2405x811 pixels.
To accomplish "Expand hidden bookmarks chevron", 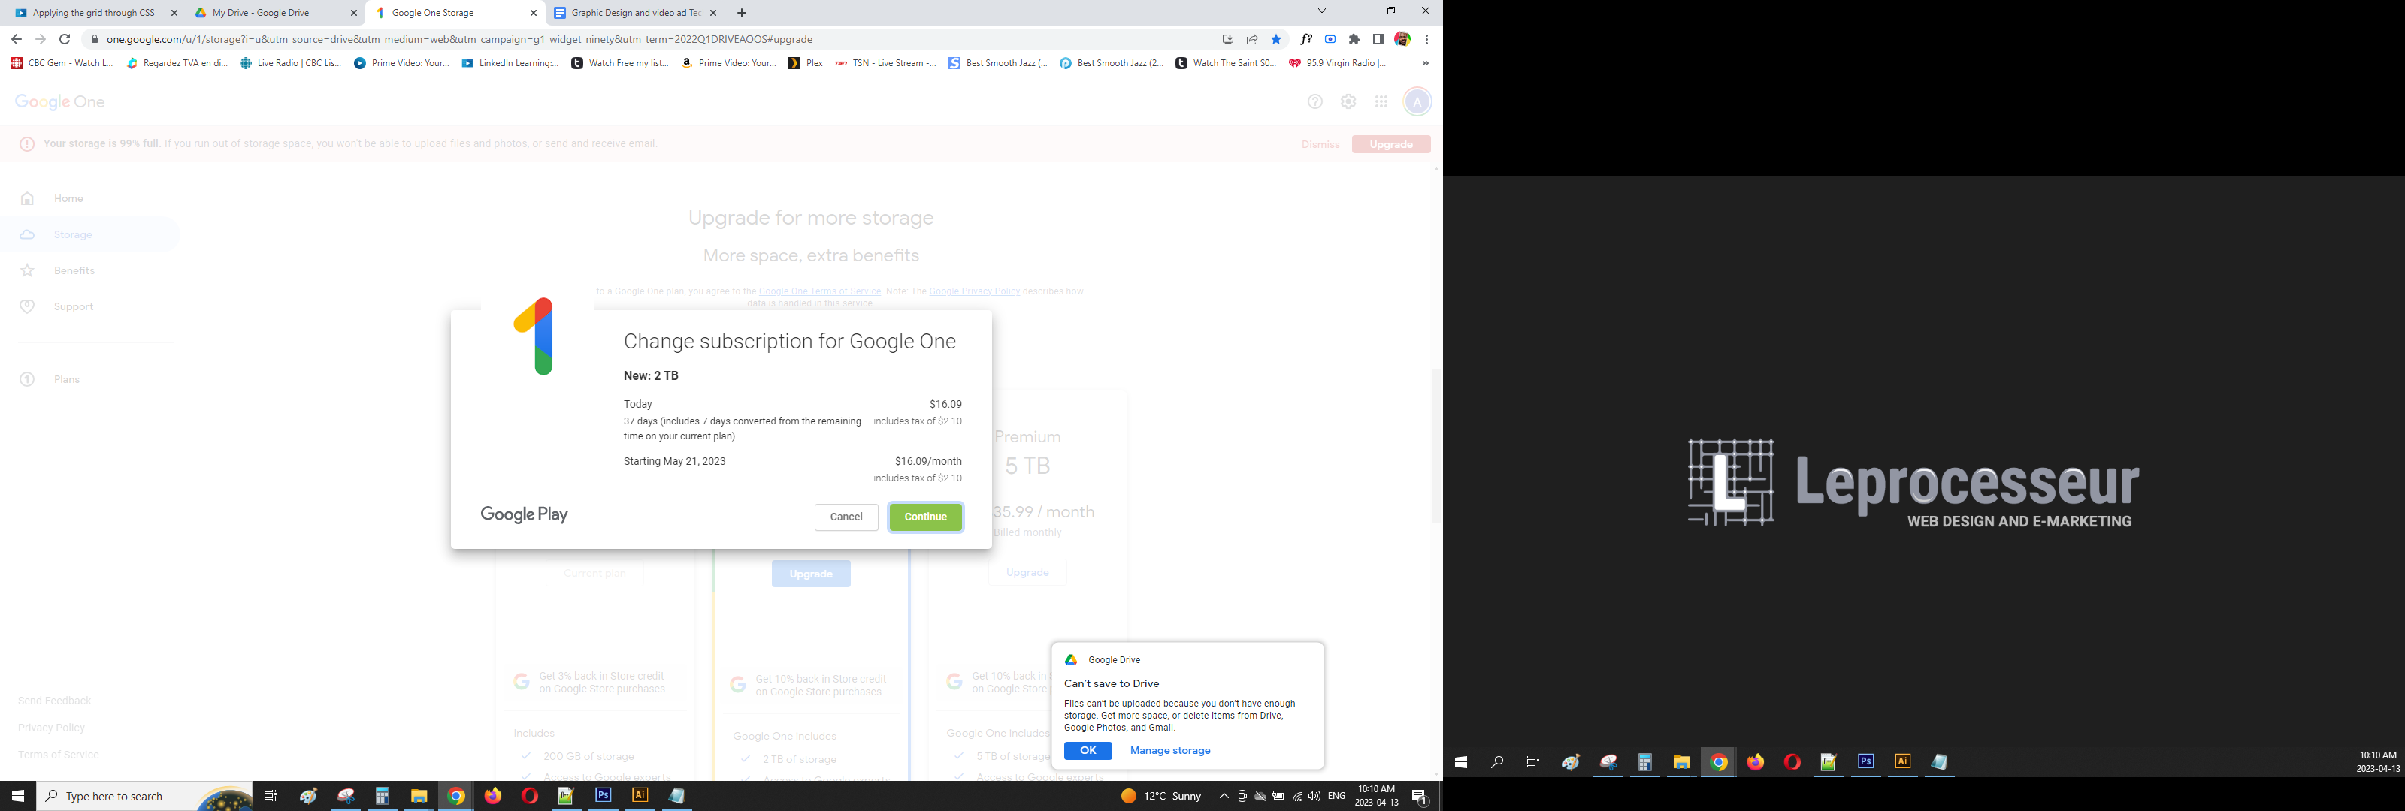I will pos(1425,64).
